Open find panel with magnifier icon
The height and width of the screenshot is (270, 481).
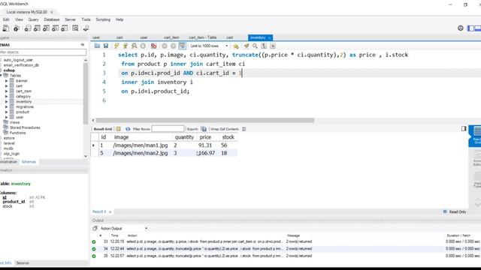click(255, 46)
